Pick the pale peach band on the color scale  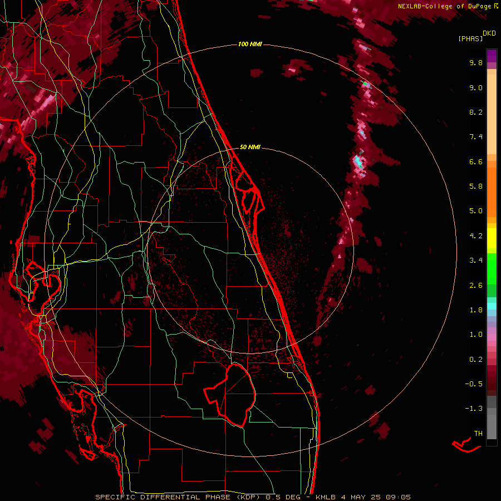coord(492,114)
